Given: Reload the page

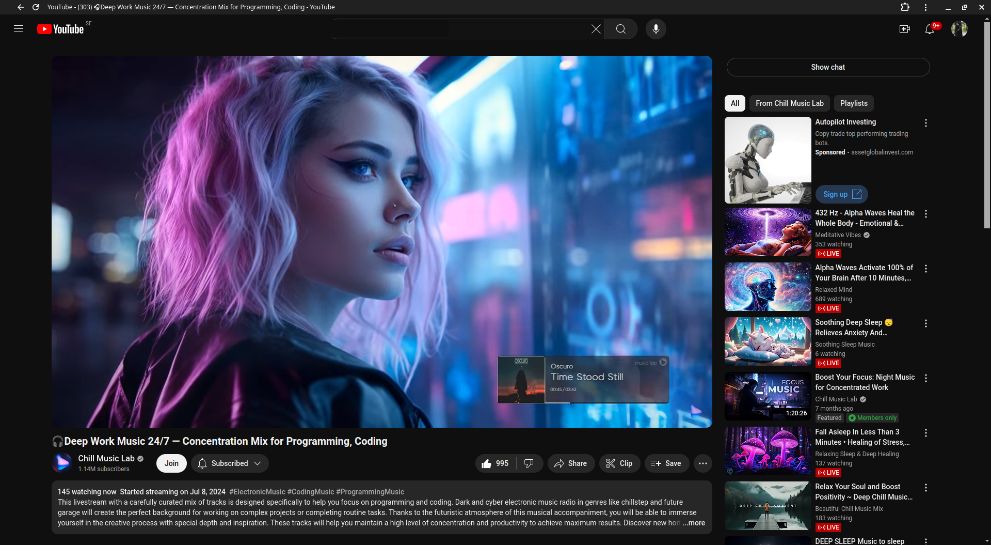Looking at the screenshot, I should pos(36,7).
